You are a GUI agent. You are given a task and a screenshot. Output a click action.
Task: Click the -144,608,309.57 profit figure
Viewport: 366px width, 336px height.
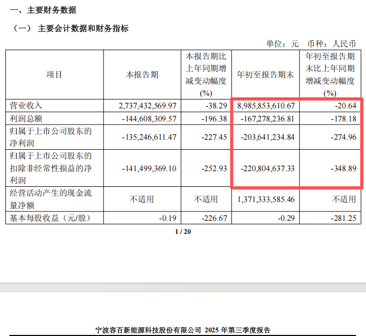pyautogui.click(x=149, y=119)
